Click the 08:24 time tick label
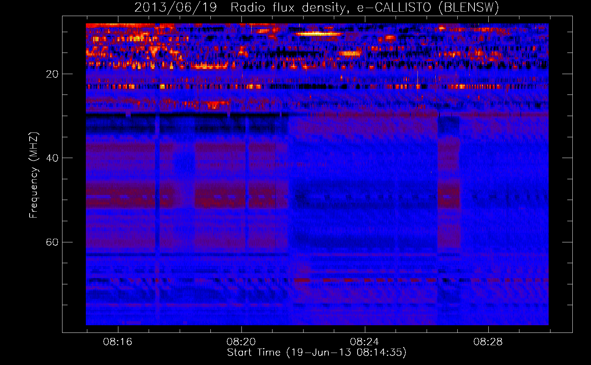The height and width of the screenshot is (365, 591). [365, 342]
